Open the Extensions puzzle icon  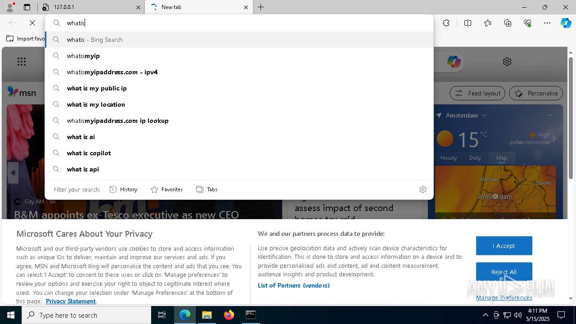pyautogui.click(x=446, y=23)
